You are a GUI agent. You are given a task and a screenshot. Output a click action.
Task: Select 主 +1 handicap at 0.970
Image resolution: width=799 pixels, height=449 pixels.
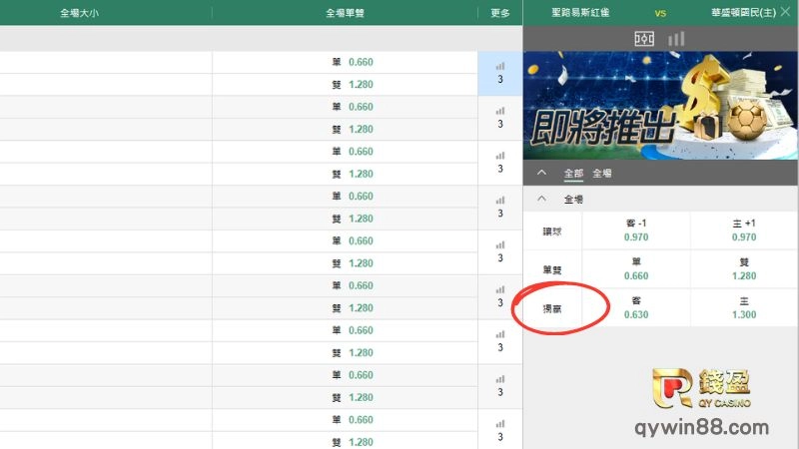point(744,230)
